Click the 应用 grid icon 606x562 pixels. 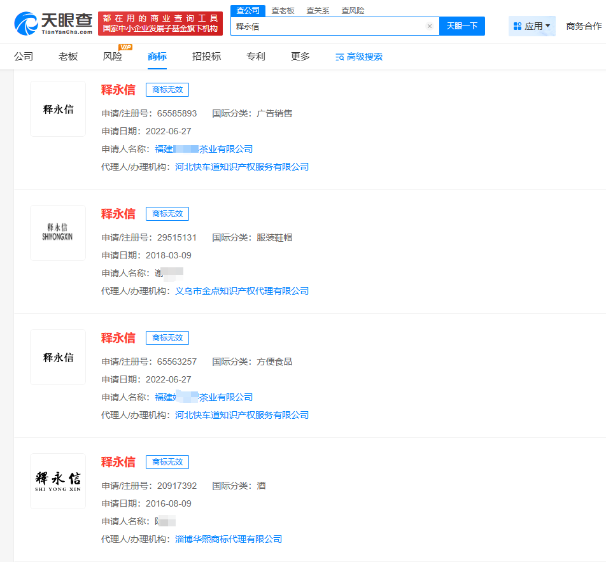pyautogui.click(x=518, y=26)
